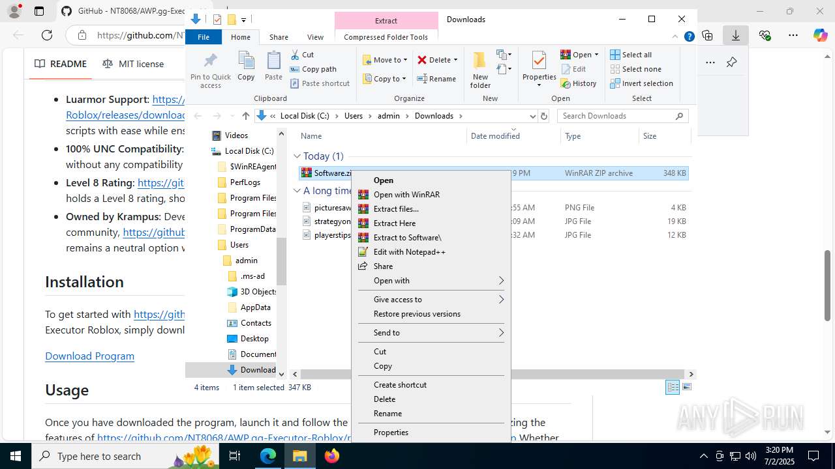Click the Properties checkmark icon in ribbon
The height and width of the screenshot is (469, 835).
tap(539, 61)
